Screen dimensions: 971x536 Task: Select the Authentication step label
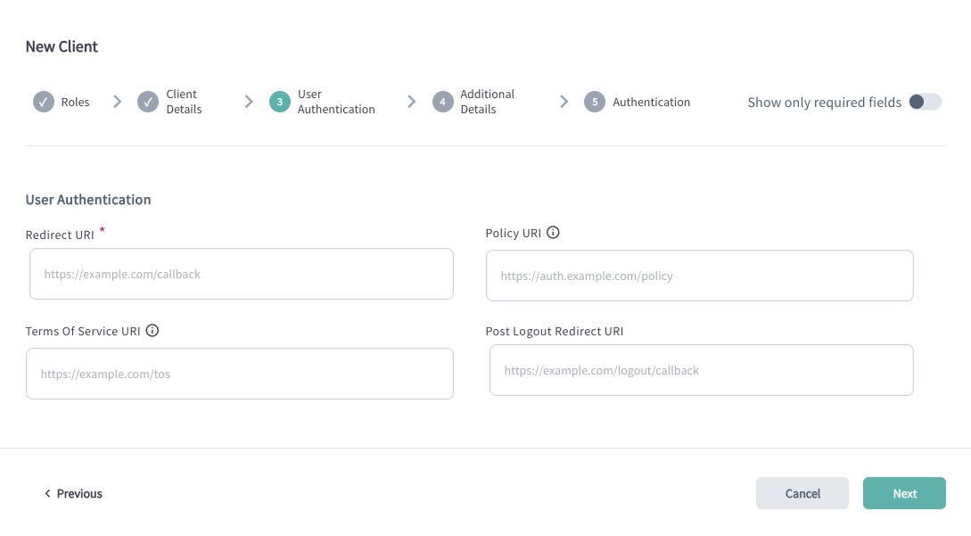click(651, 102)
